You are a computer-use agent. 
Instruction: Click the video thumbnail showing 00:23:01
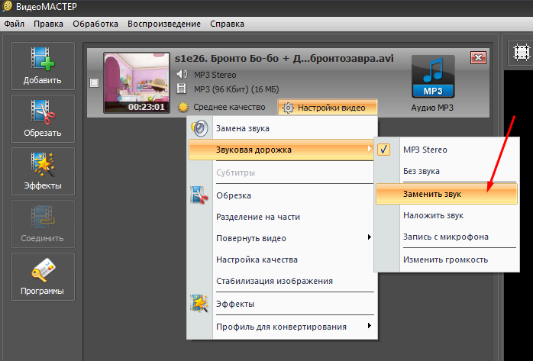click(x=137, y=82)
